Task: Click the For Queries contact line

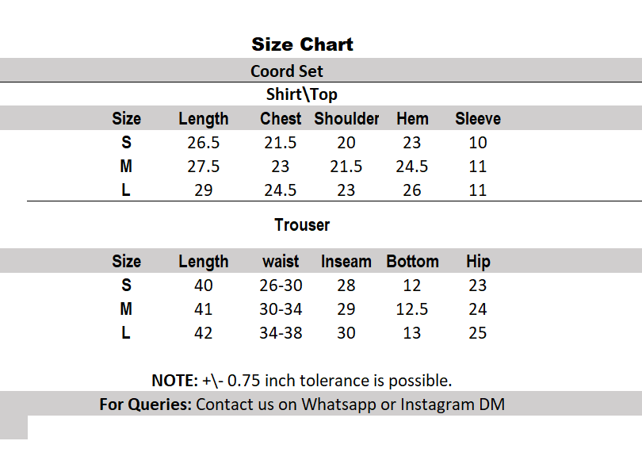Action: point(302,404)
